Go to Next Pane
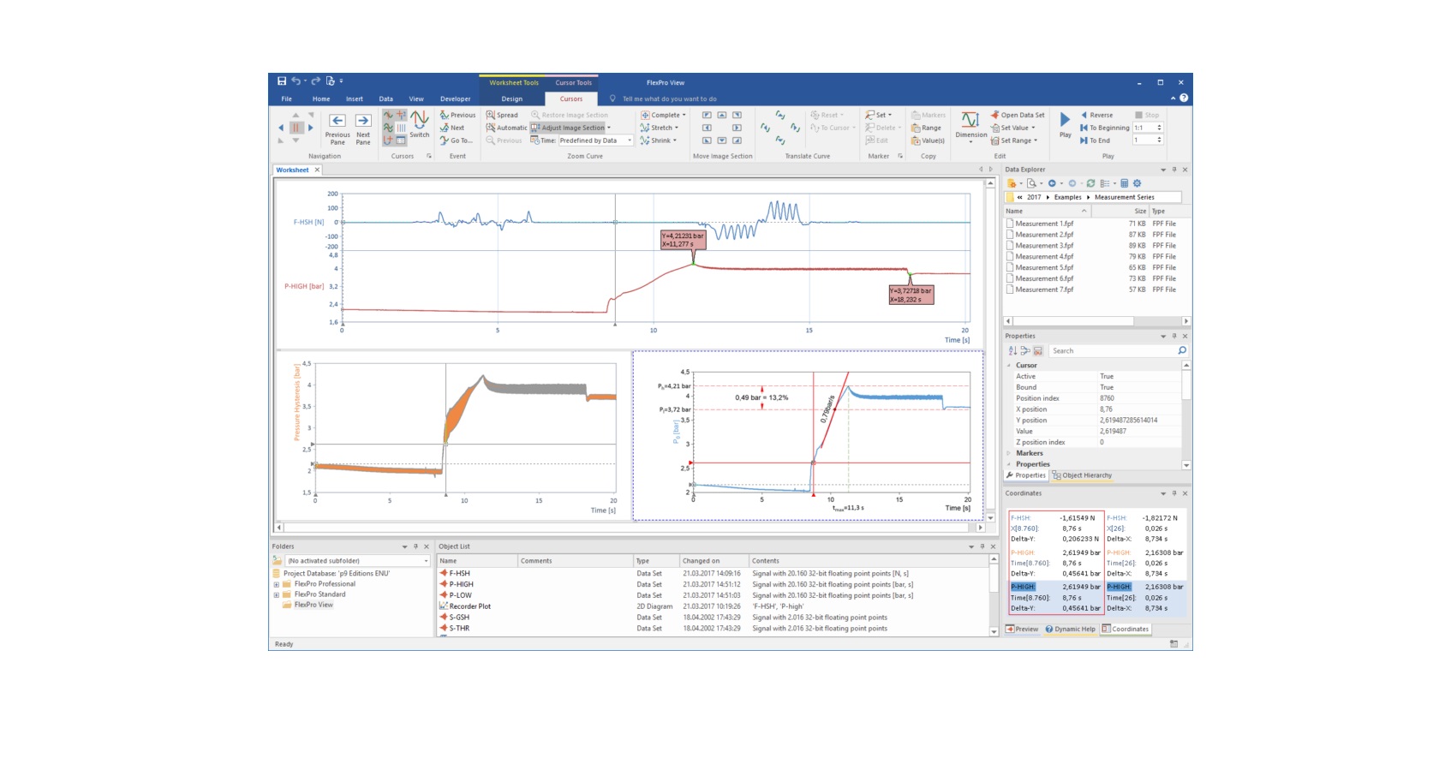Screen dimensions: 1439x758 coord(363,128)
